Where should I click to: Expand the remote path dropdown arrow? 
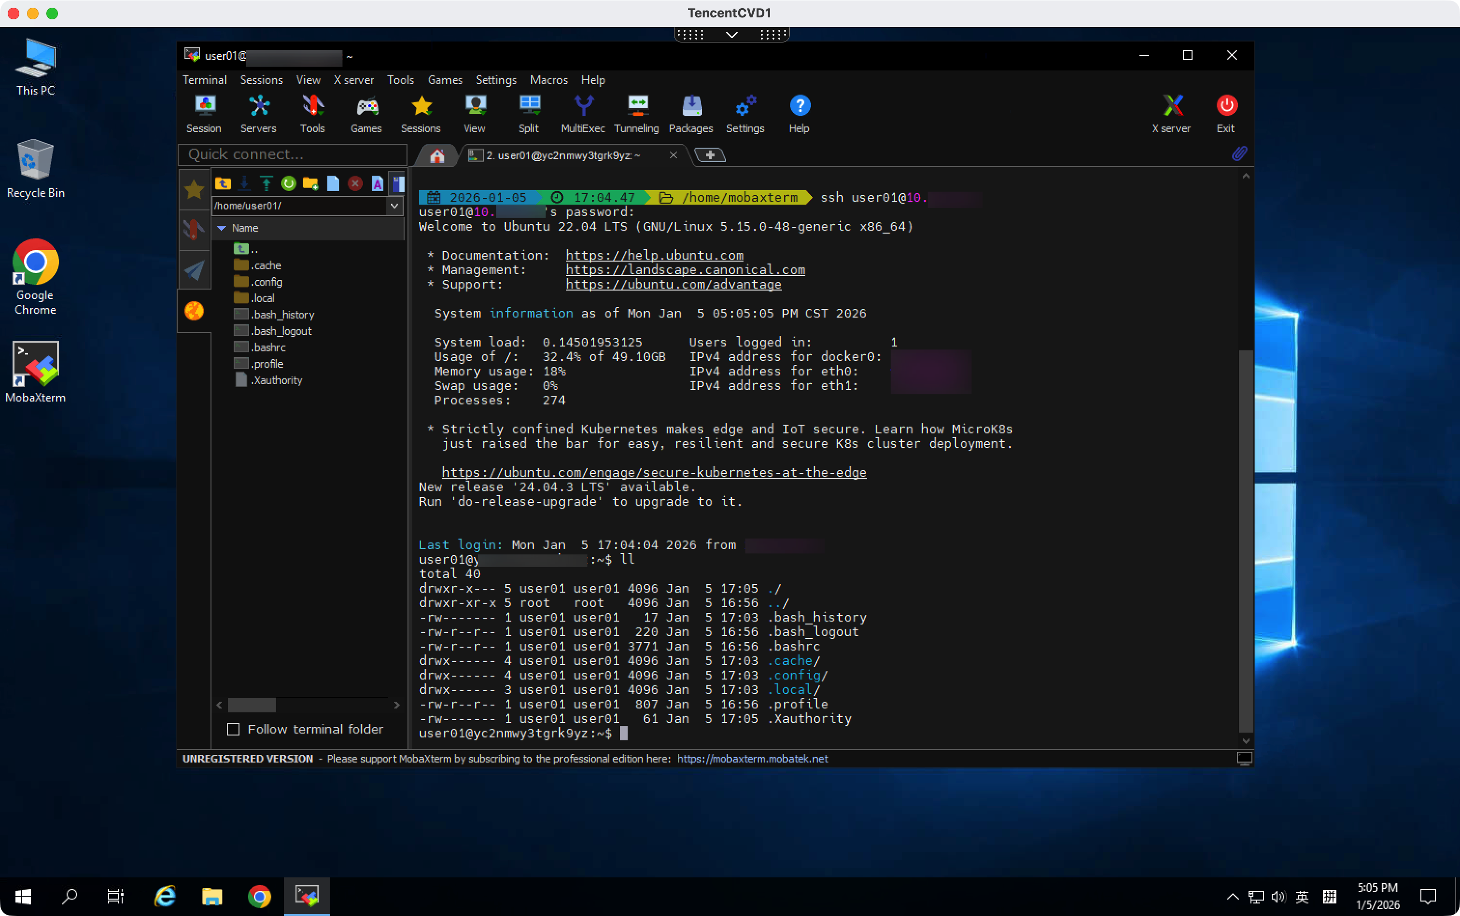394,206
